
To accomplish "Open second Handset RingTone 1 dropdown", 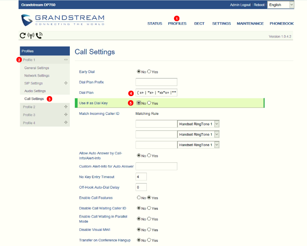I will click(198, 134).
